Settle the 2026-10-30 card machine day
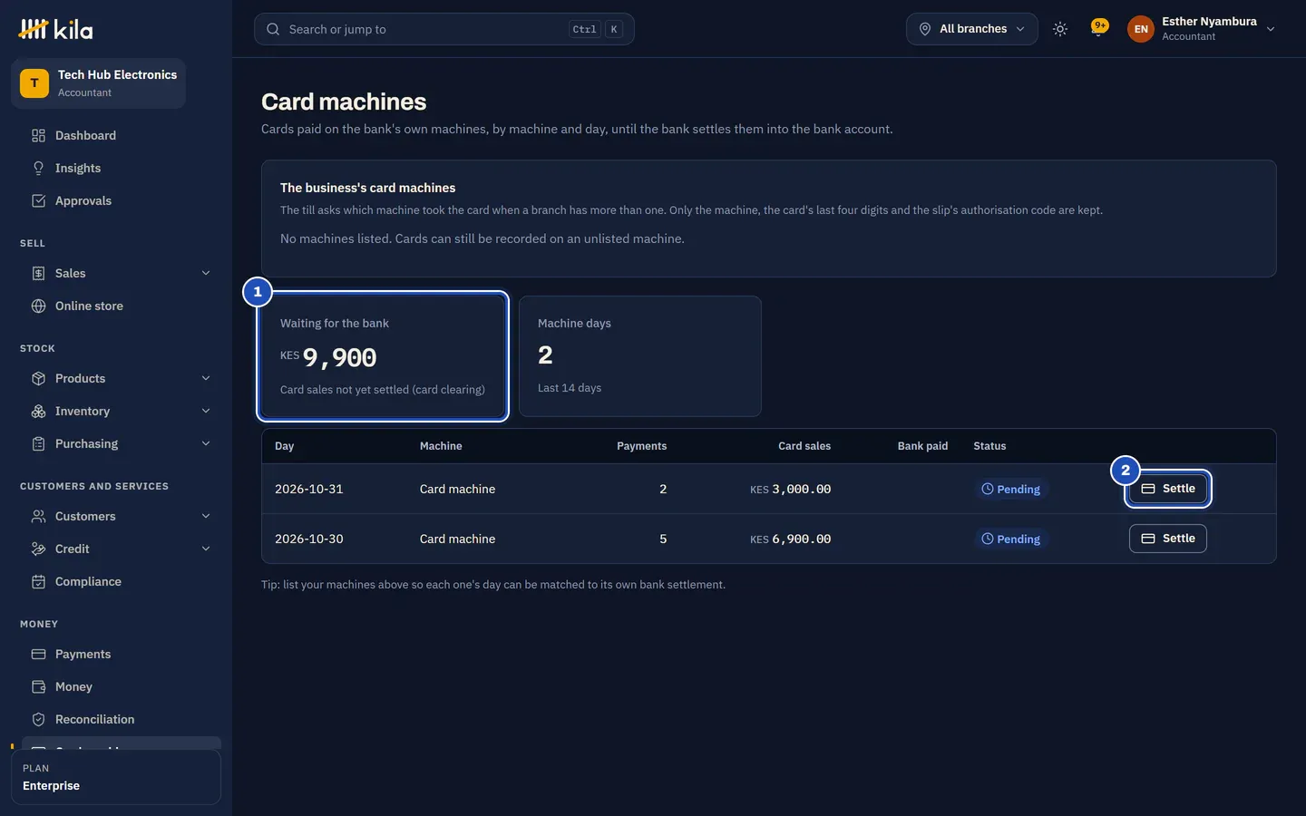1306x816 pixels. click(x=1168, y=539)
